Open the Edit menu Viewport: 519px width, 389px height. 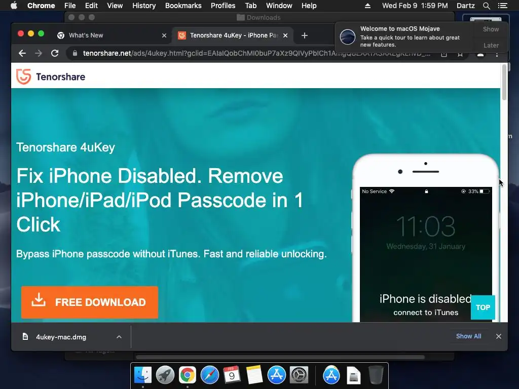click(91, 6)
